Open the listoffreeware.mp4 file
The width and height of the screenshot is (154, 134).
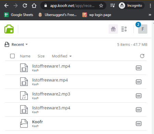pyautogui.click(x=50, y=80)
